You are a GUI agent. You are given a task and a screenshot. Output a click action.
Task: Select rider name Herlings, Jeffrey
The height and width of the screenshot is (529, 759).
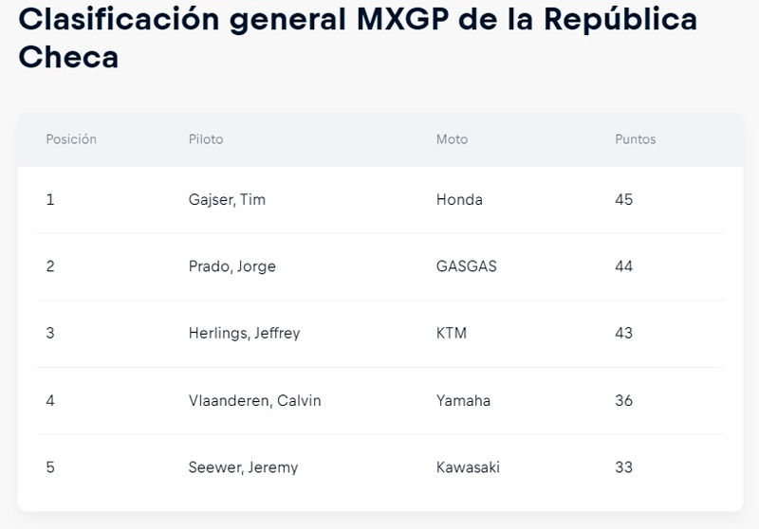tap(244, 333)
